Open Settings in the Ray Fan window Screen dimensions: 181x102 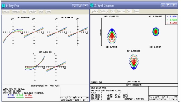point(16,12)
